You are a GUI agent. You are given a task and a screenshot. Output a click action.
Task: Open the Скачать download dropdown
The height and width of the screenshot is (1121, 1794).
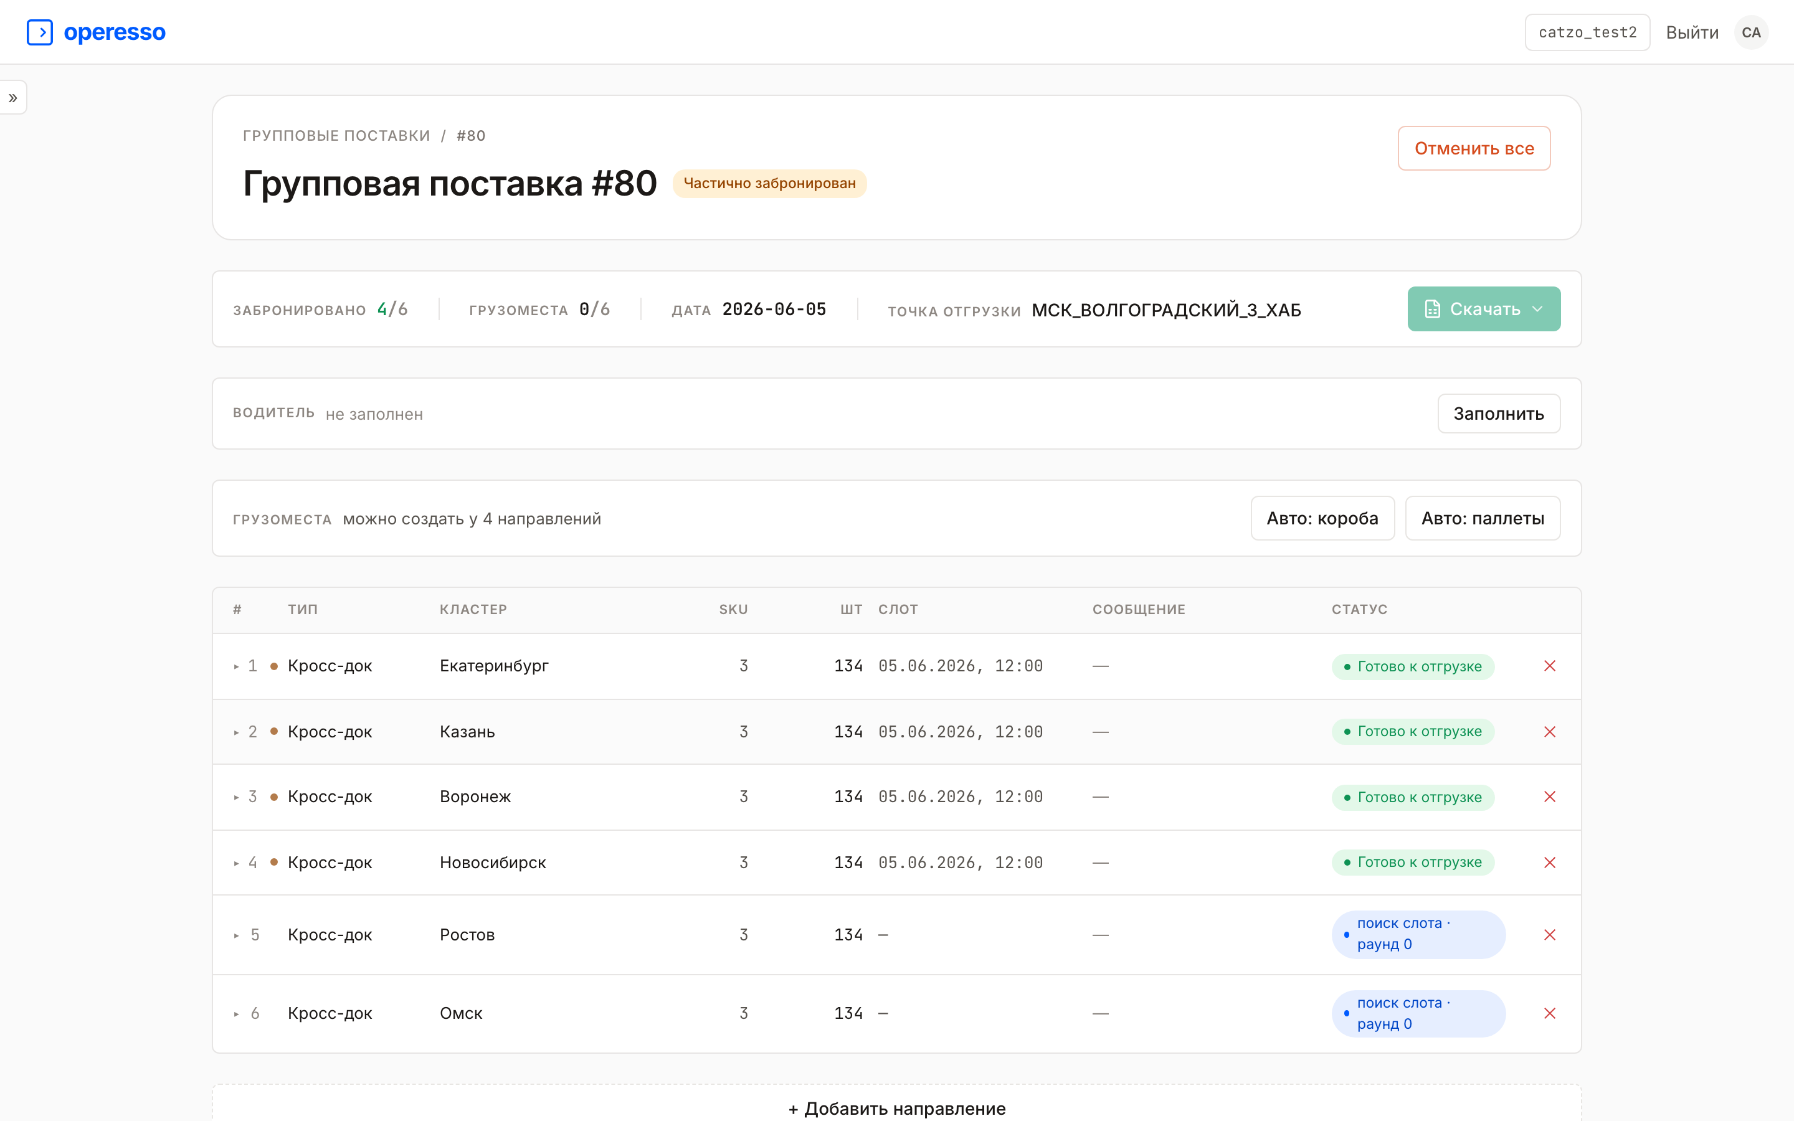click(x=1483, y=308)
